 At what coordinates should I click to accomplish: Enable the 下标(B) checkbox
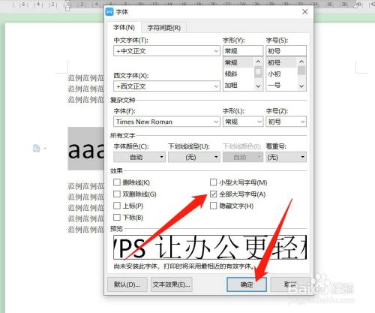tap(117, 217)
